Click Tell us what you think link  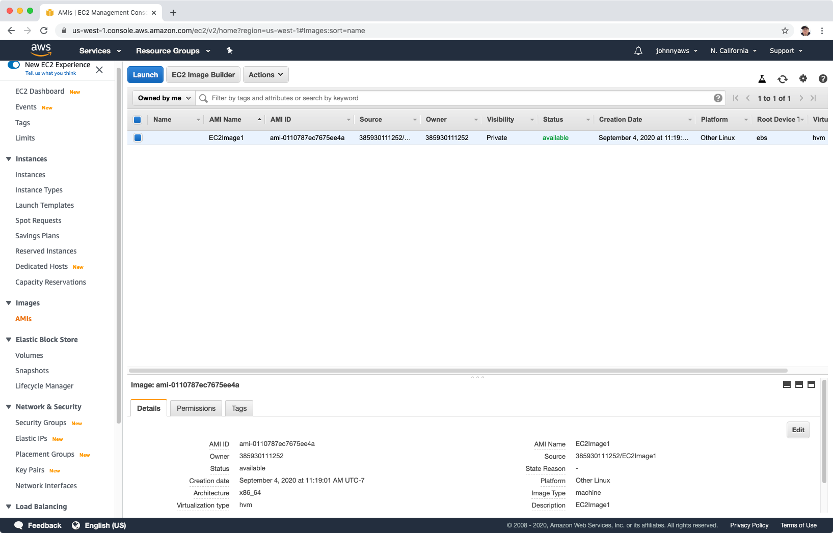click(x=50, y=73)
